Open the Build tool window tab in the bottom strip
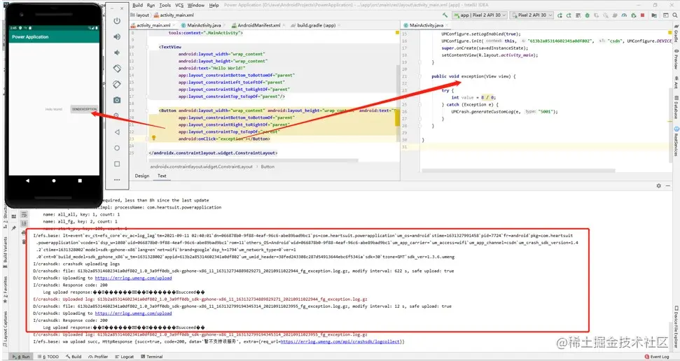The width and height of the screenshot is (680, 361). tap(74, 357)
